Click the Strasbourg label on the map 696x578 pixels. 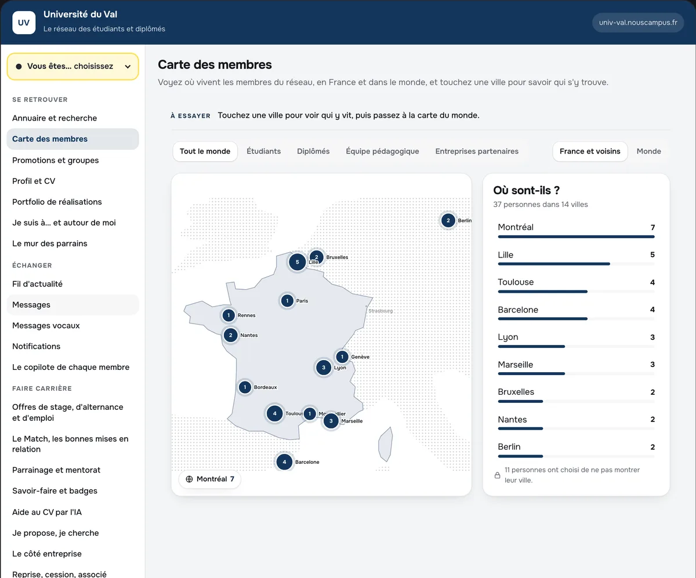380,311
